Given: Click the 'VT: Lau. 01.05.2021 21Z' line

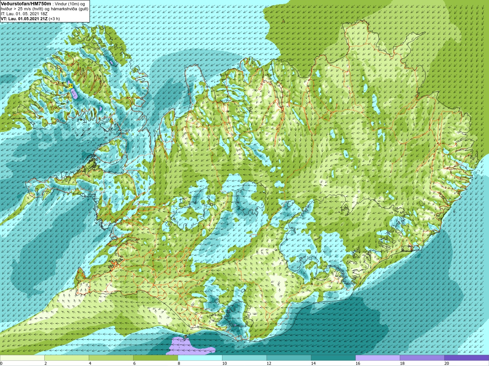Looking at the screenshot, I should coord(24,19).
